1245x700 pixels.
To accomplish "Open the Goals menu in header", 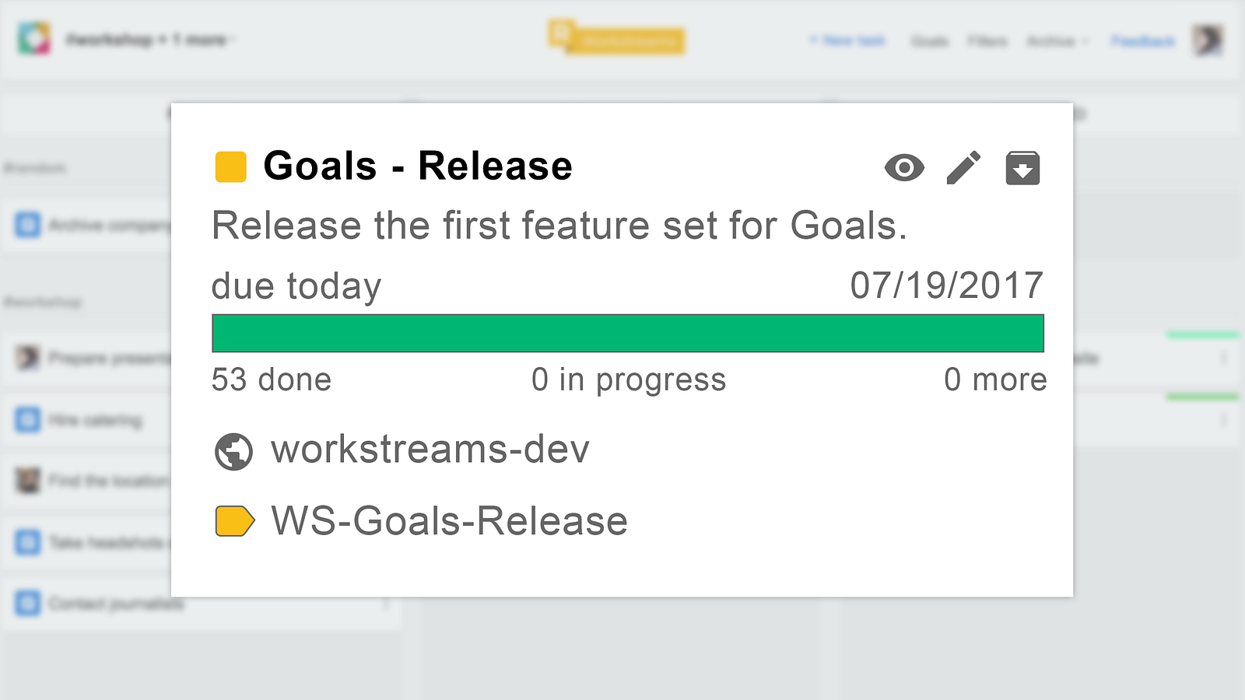I will point(929,40).
